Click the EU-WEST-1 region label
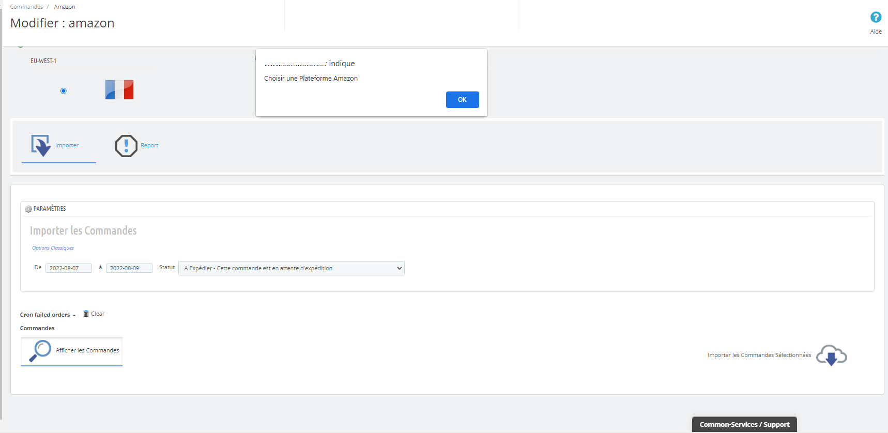This screenshot has width=888, height=433. pos(43,61)
